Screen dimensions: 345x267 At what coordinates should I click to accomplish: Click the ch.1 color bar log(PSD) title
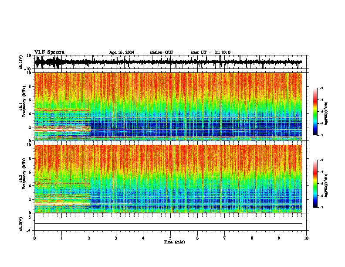pos(326,114)
